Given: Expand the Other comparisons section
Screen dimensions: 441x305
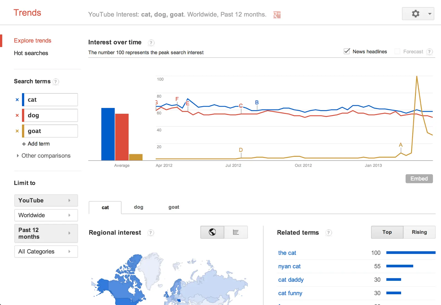Looking at the screenshot, I should (46, 156).
